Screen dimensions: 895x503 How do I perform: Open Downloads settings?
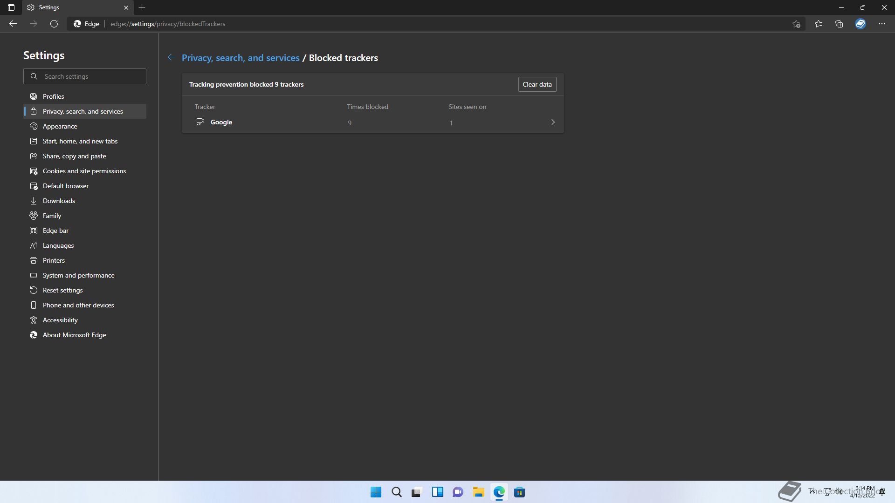pos(85,201)
